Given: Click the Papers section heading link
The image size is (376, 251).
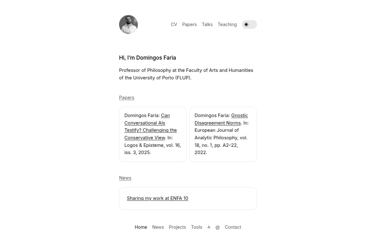Looking at the screenshot, I should pos(127,98).
